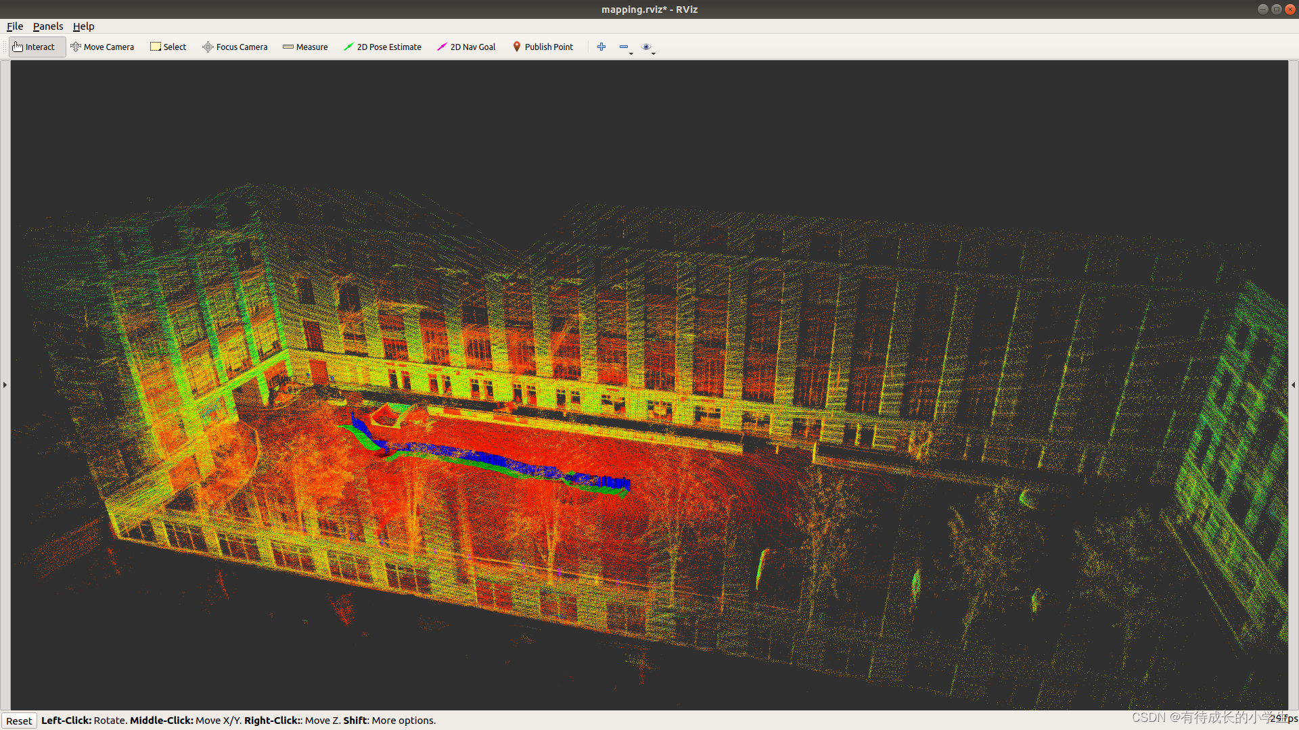Open the Panels menu
The height and width of the screenshot is (730, 1299).
click(x=47, y=26)
